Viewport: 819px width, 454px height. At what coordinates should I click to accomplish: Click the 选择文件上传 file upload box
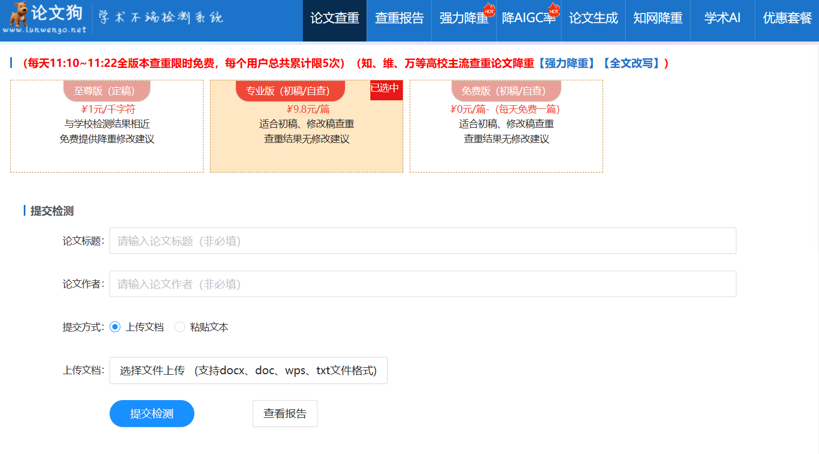[x=248, y=370]
